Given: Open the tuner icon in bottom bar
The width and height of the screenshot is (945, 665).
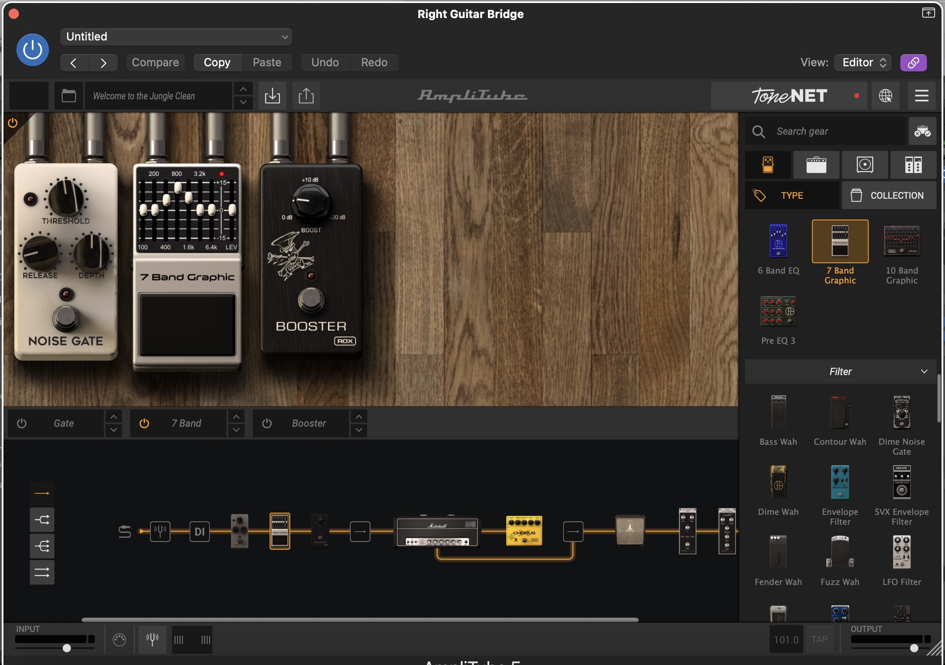Looking at the screenshot, I should tap(152, 640).
